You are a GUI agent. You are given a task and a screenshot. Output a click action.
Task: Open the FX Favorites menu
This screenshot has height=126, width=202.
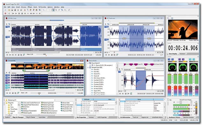42,7
